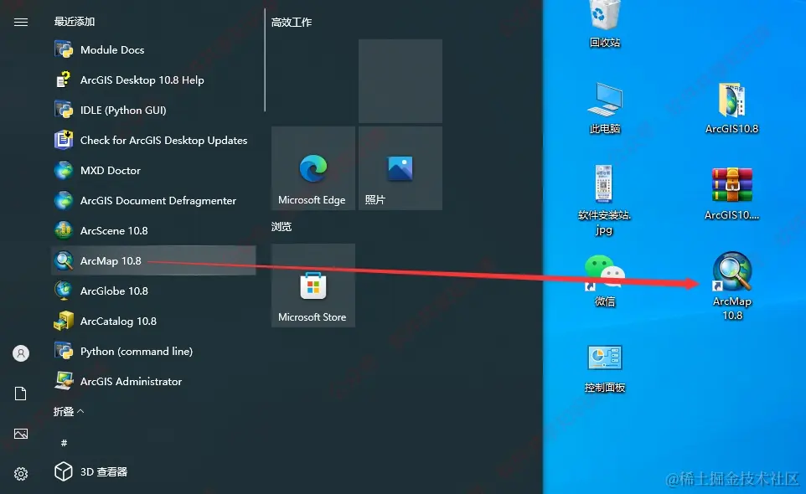Screen dimensions: 806x494
Task: Launch ArcGIS Administrator
Action: point(153,381)
